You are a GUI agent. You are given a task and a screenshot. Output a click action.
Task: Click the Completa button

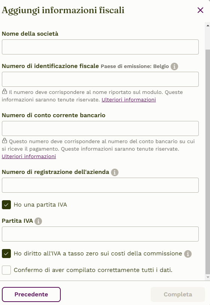click(178, 294)
